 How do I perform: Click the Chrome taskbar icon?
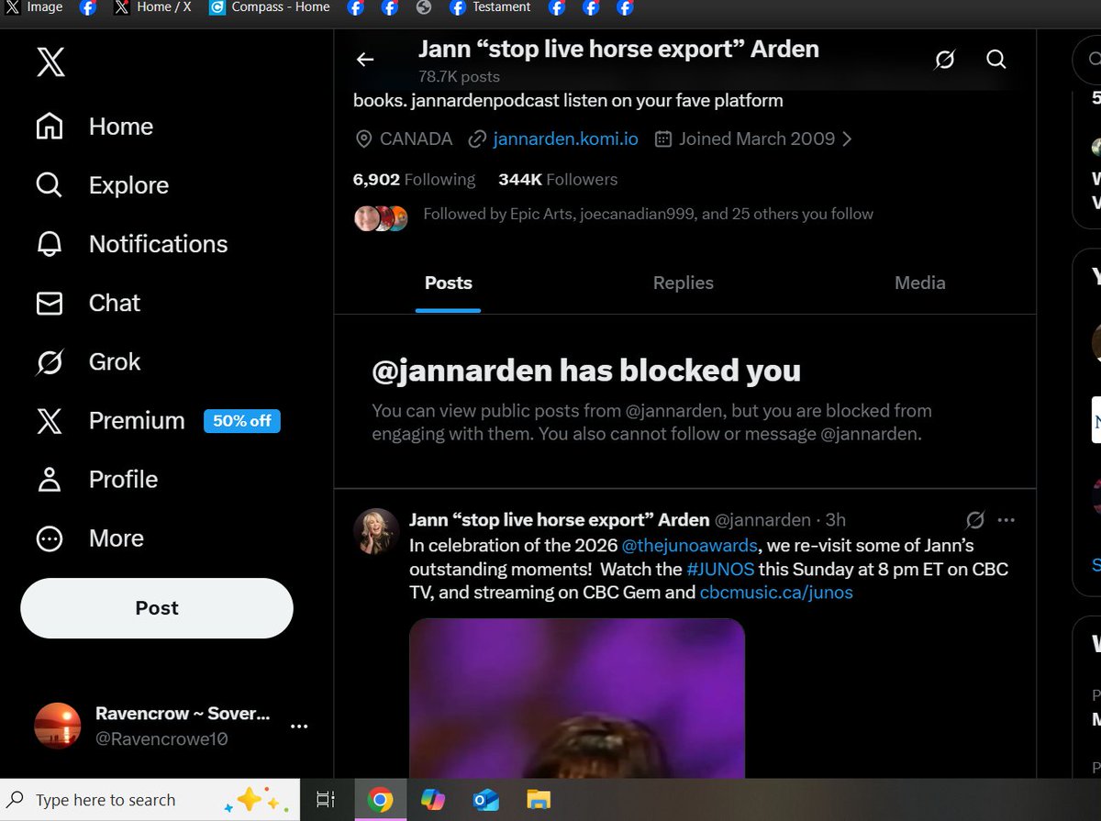[379, 800]
